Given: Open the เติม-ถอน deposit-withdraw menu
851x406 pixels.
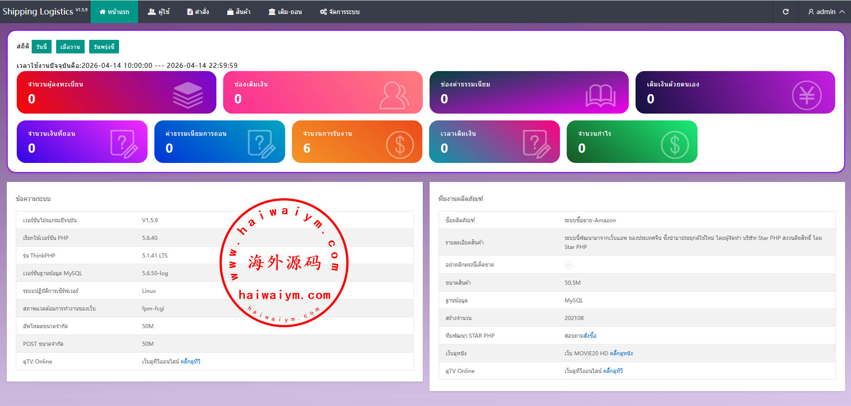Looking at the screenshot, I should point(285,12).
